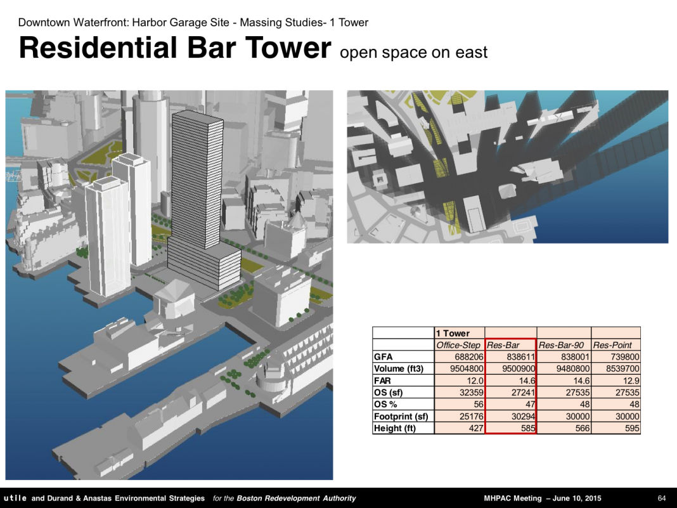
Task: Select GFA value 739800
Action: coord(625,357)
